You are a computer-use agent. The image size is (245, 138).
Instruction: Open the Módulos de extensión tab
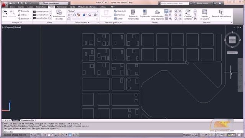pos(87,7)
